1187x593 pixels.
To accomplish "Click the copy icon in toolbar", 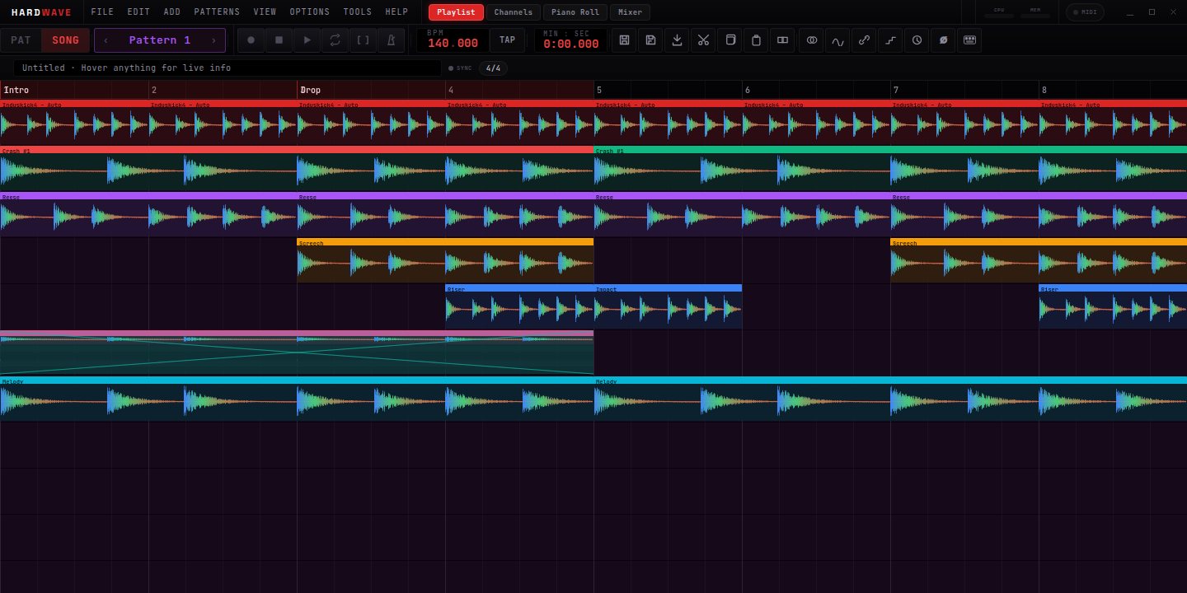I will pos(730,40).
